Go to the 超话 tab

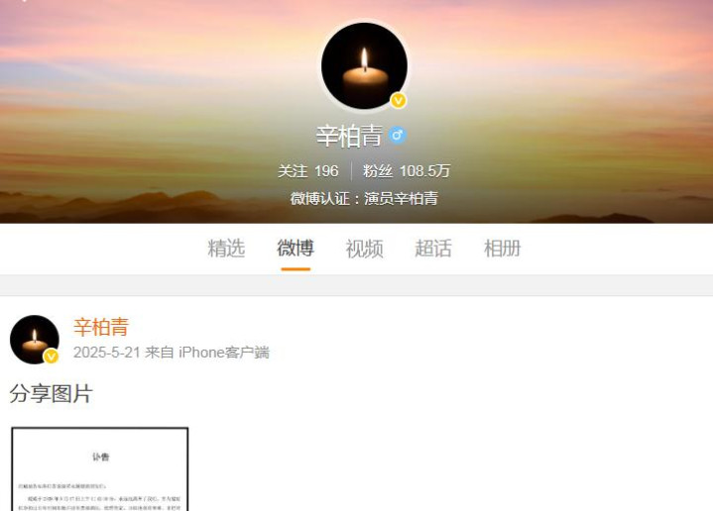pos(433,249)
